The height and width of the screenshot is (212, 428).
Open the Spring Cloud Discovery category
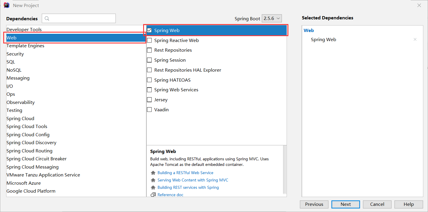point(31,143)
